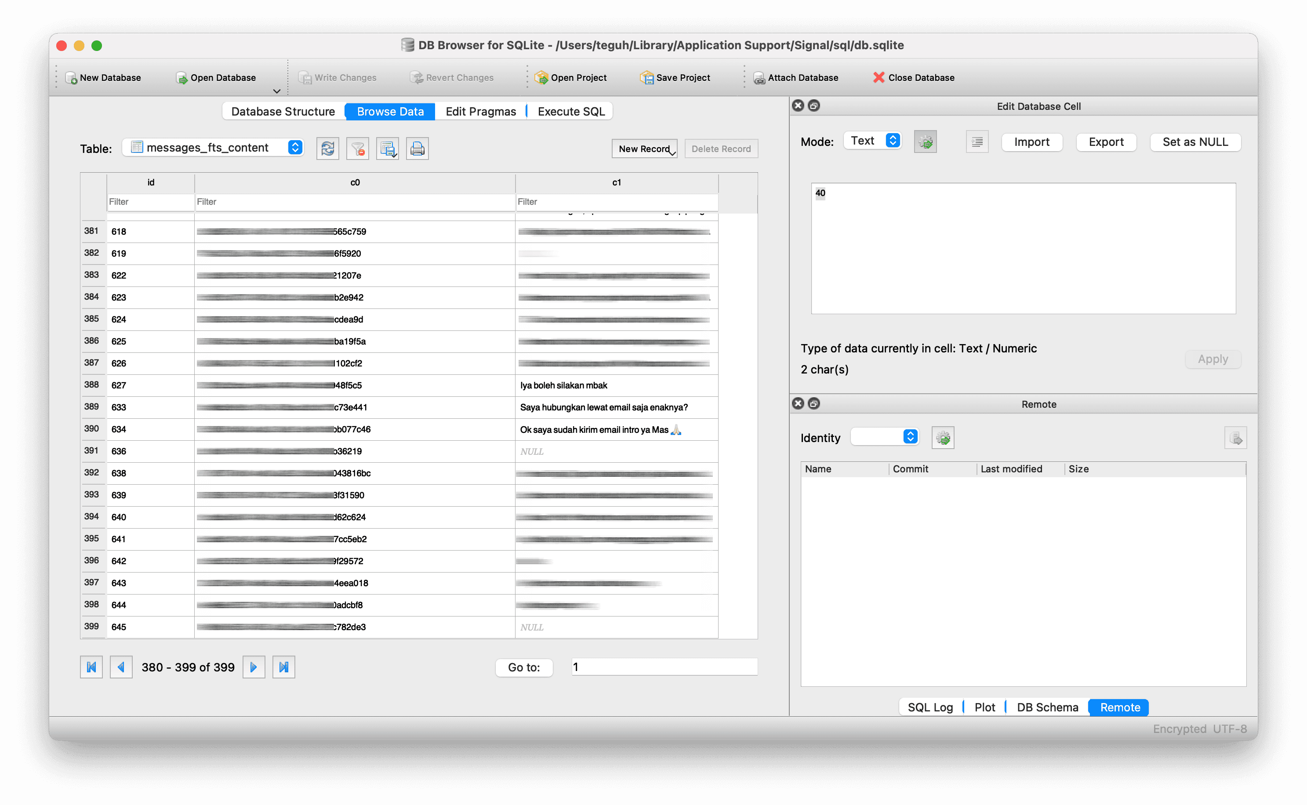Switch to the Execute SQL tab
The height and width of the screenshot is (805, 1307).
pos(571,111)
